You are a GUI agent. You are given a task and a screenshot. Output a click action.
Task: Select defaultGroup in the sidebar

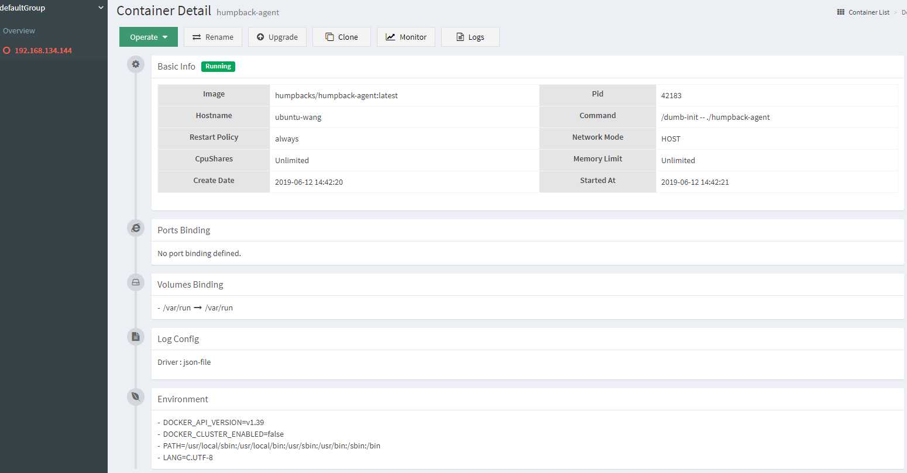(x=22, y=8)
